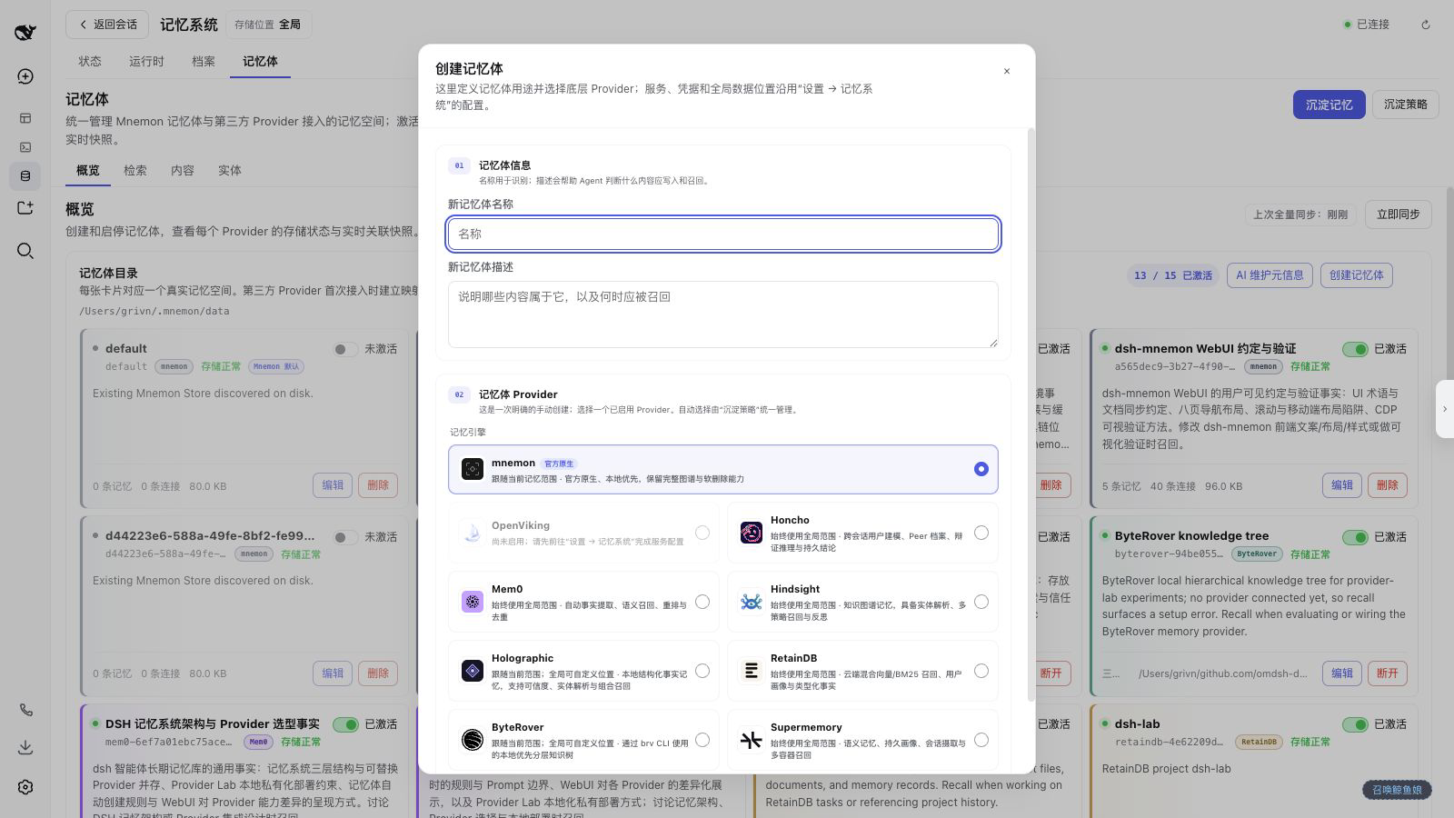Click the dialog's vertical scrollbar
This screenshot has height=818, width=1454.
click(x=1031, y=414)
